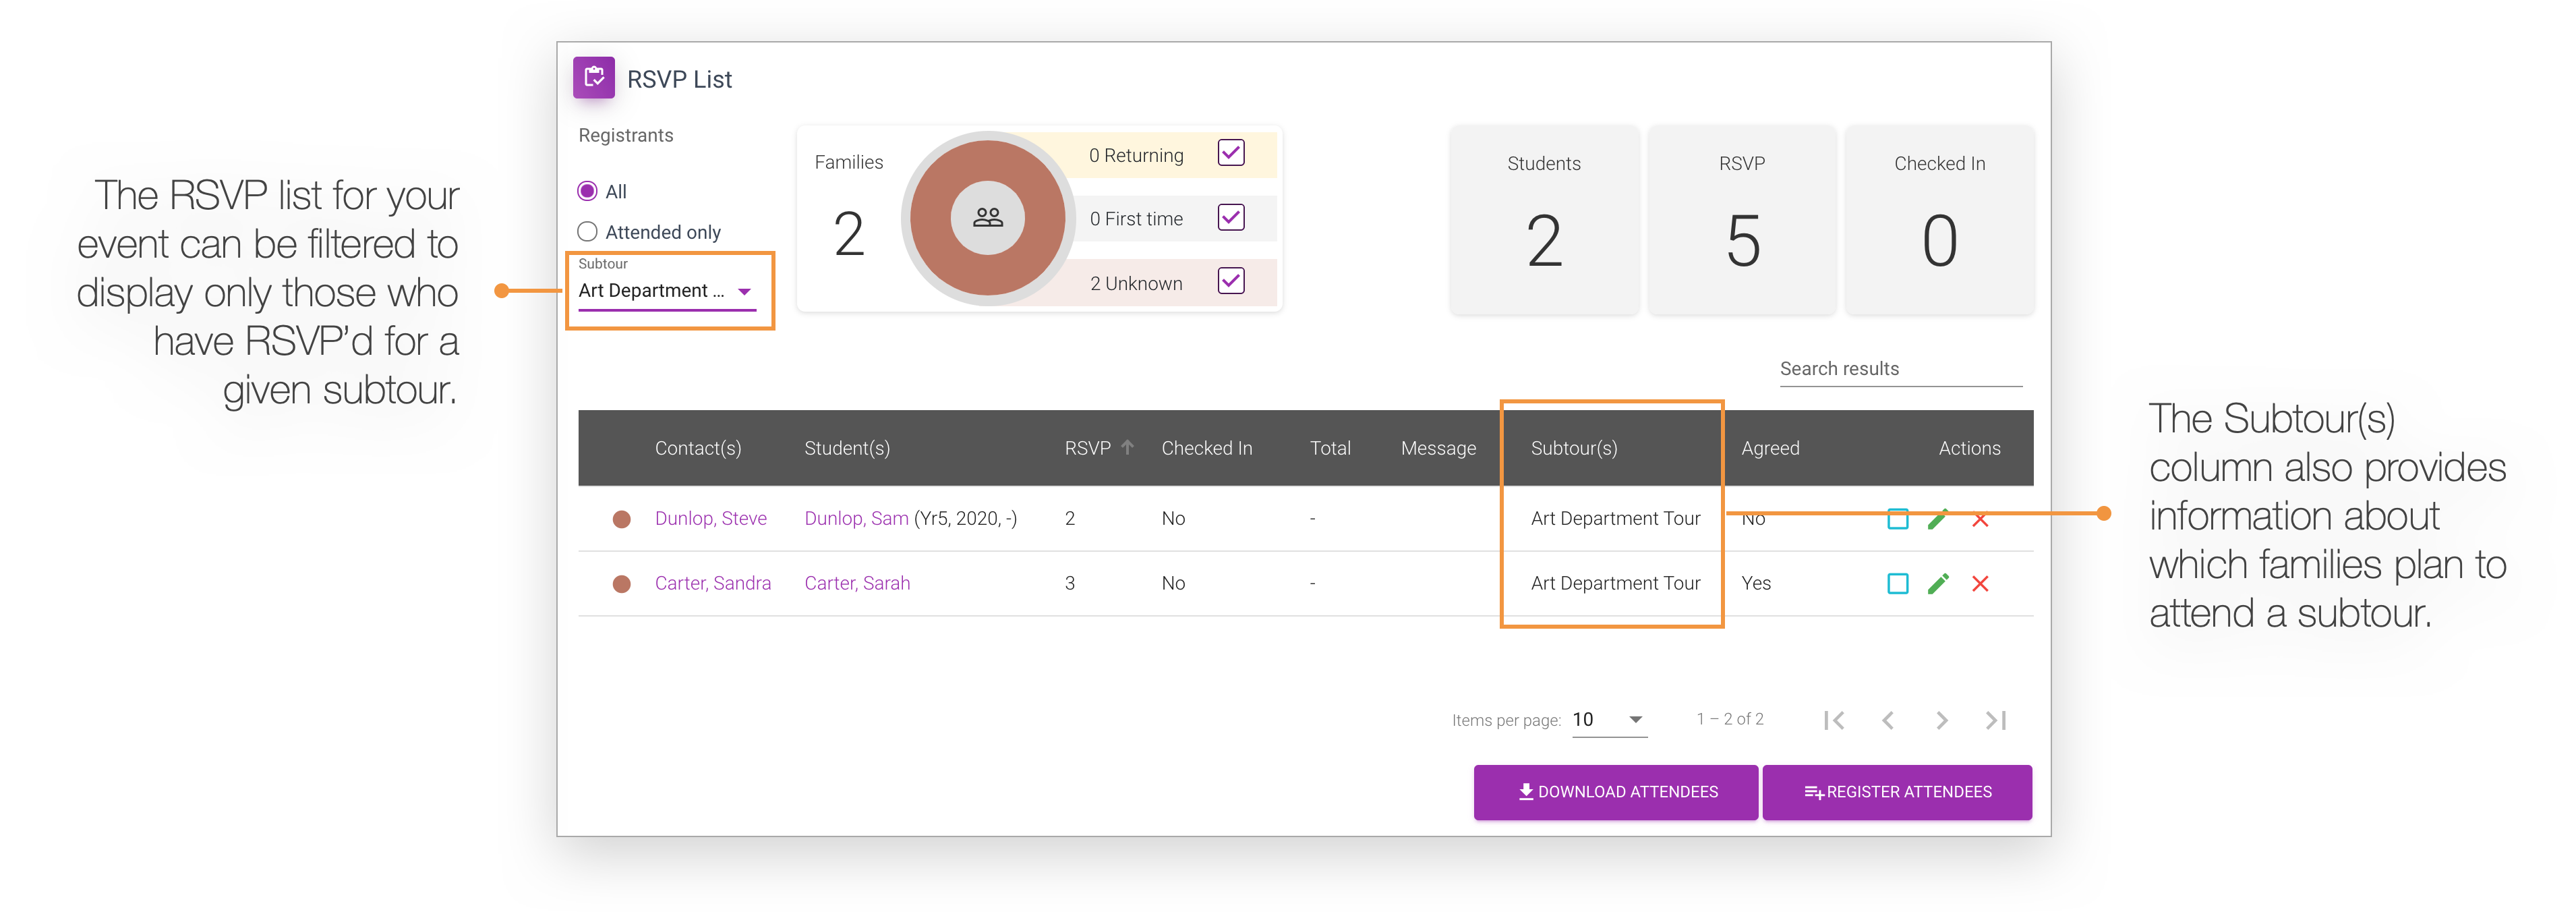Toggle the Unknown families checkbox
This screenshot has height=912, width=2576.
1231,281
